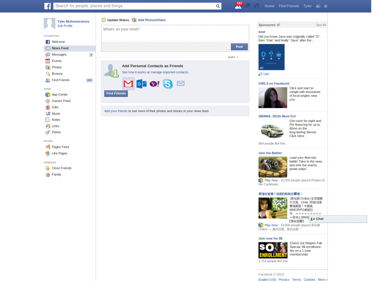Select News Feed in sidebar
This screenshot has height=281, width=375.
click(x=70, y=48)
